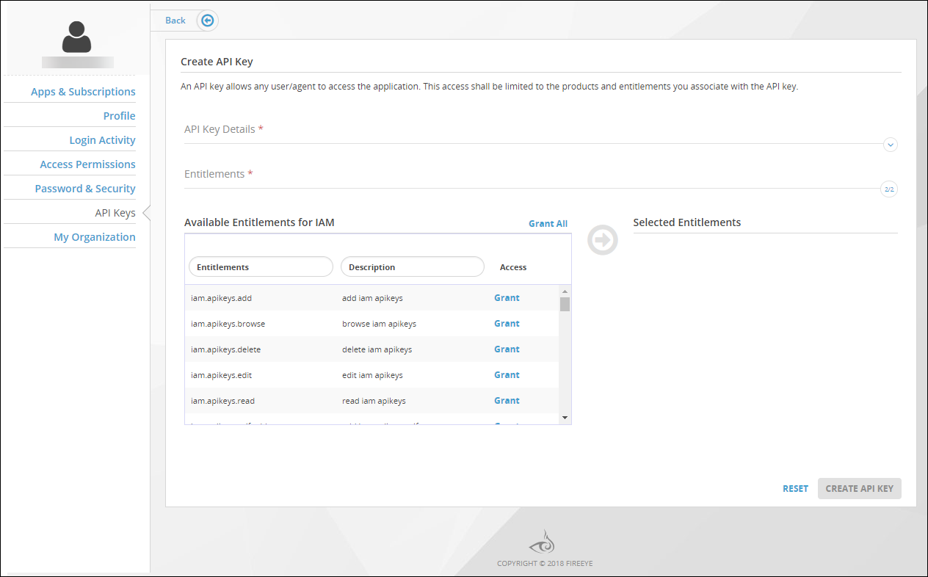Click the Entitlements 2/2 step indicator

click(x=889, y=189)
